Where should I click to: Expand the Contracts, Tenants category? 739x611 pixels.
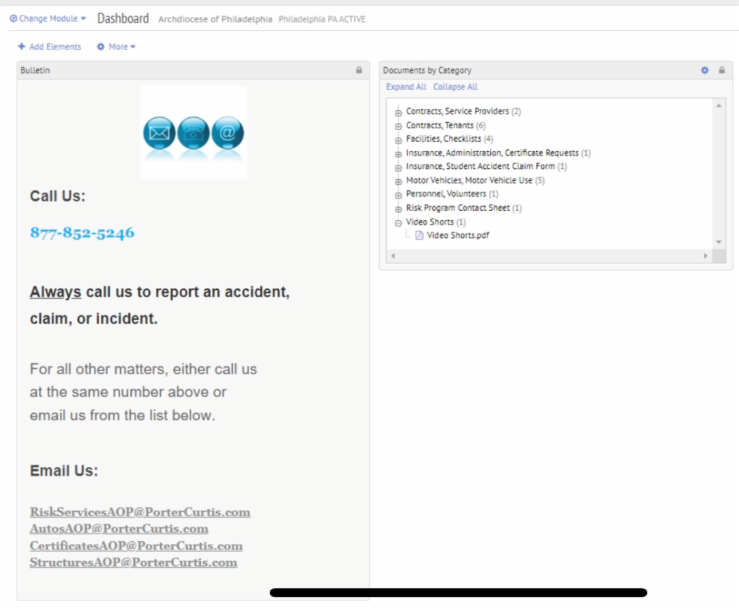[x=398, y=126]
